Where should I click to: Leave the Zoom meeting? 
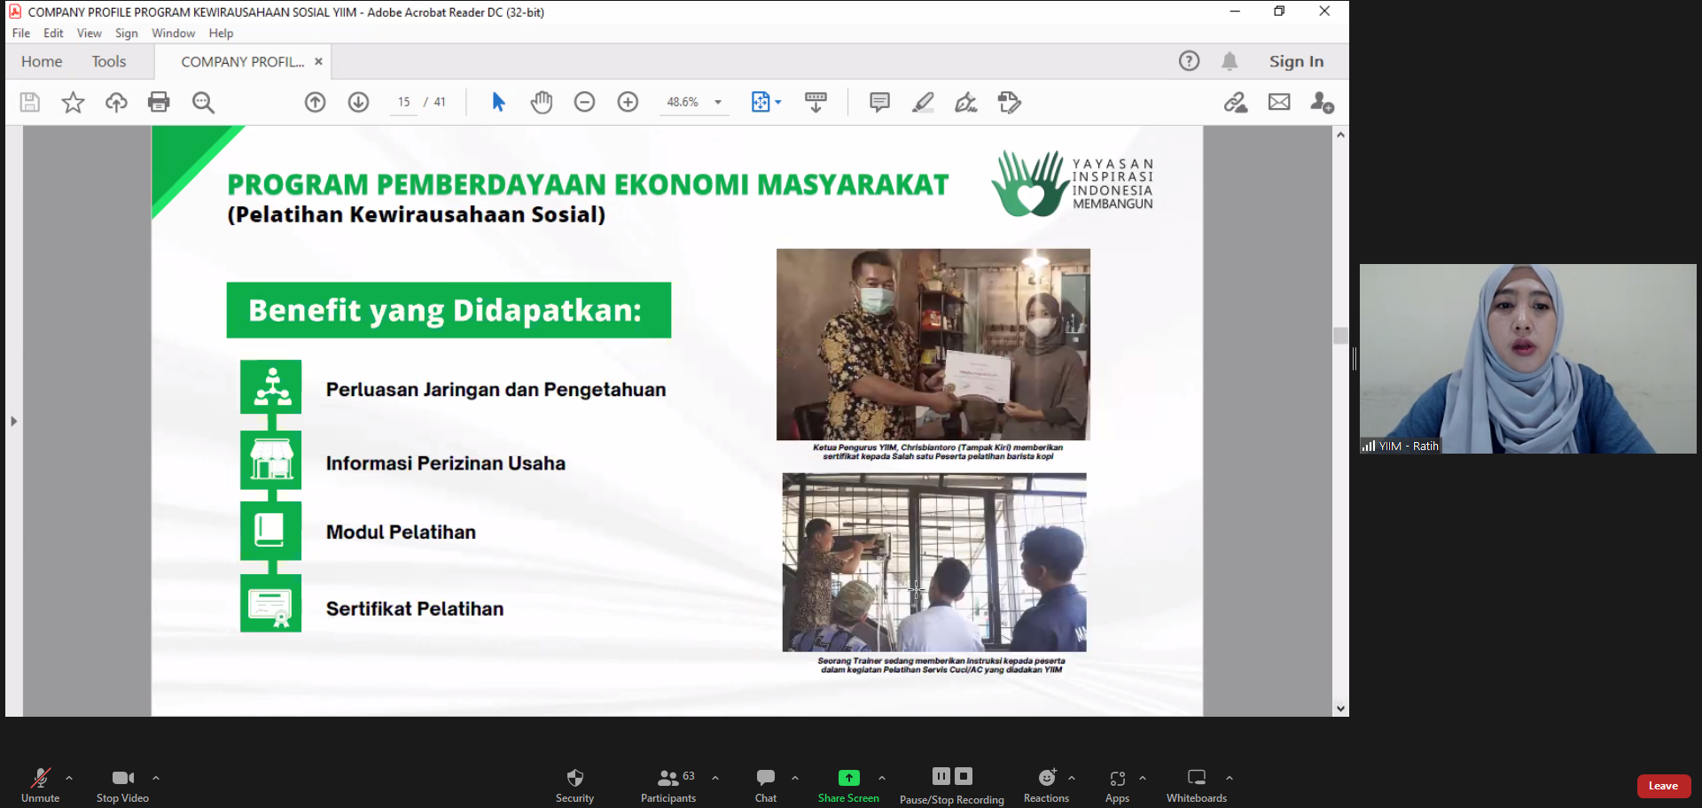point(1662,786)
